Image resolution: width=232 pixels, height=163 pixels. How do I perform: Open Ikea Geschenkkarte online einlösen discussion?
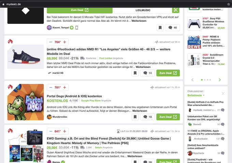(x=203, y=147)
